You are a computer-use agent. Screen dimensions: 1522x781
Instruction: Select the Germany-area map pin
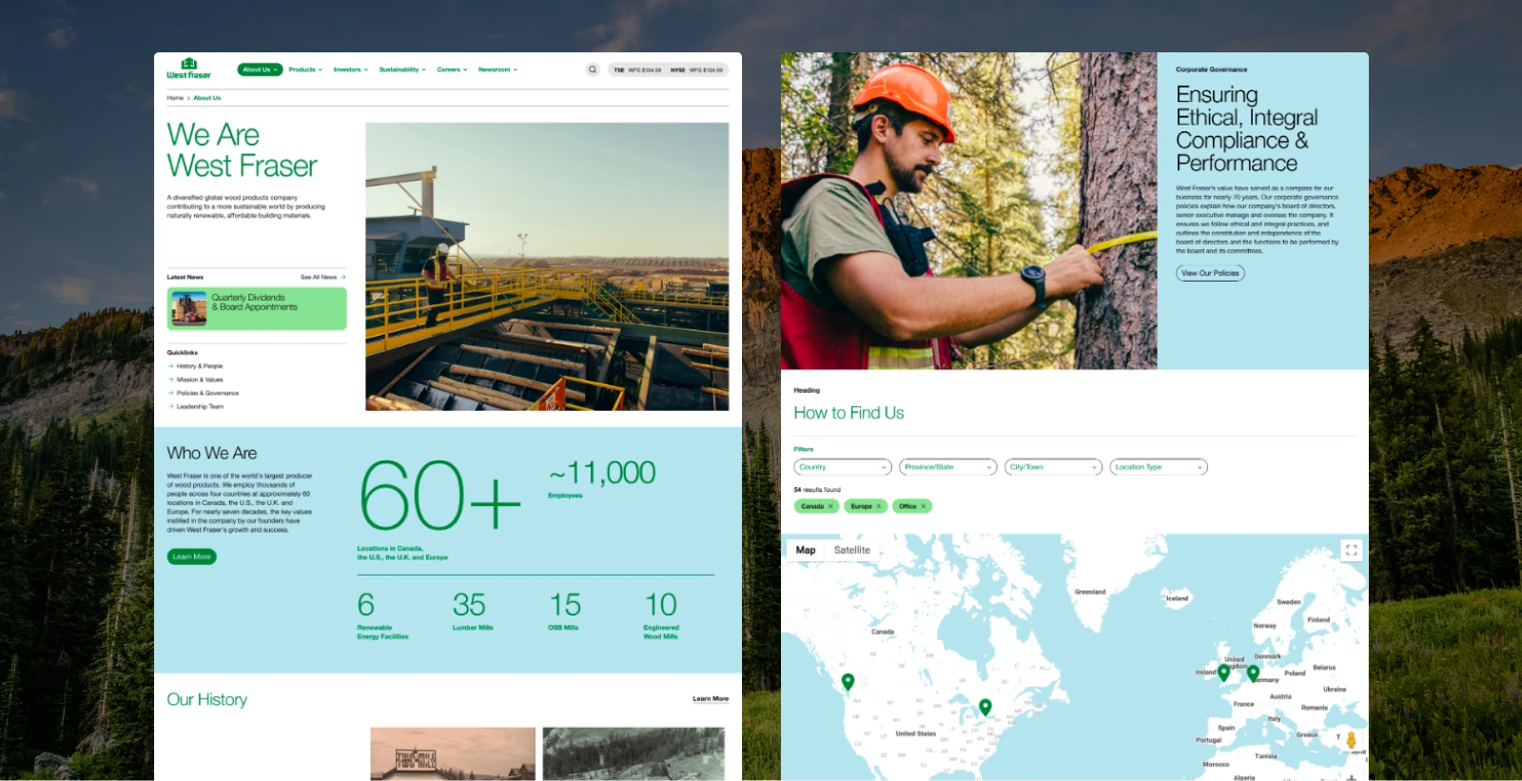click(x=1254, y=674)
